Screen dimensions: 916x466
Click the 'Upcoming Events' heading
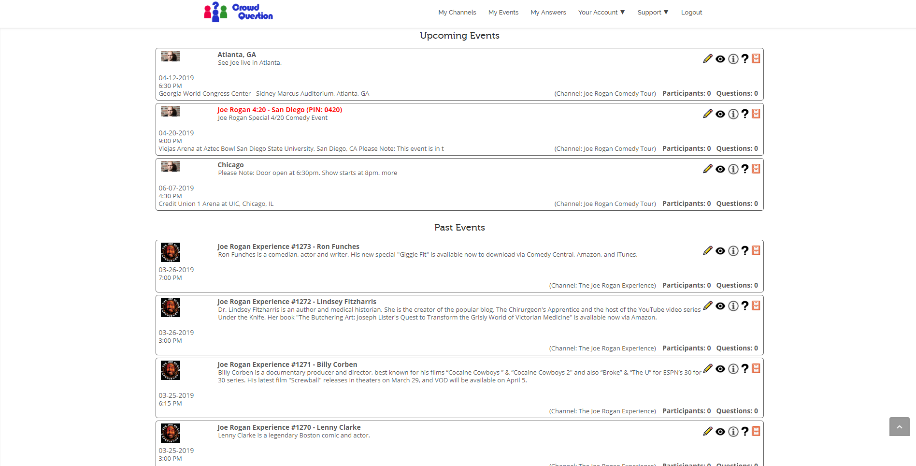(x=459, y=35)
